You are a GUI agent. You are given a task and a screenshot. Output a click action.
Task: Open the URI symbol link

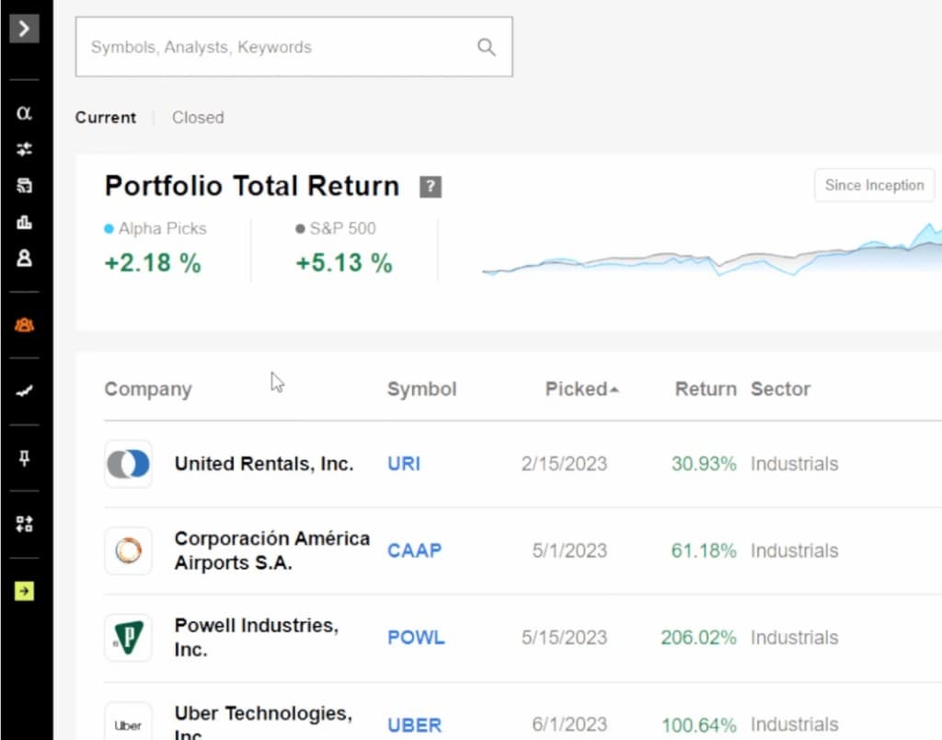[x=404, y=464]
